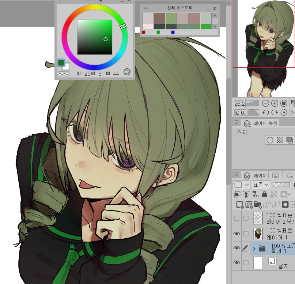Open the layer search tab icon
This screenshot has height=284, width=295.
pyautogui.click(x=290, y=175)
